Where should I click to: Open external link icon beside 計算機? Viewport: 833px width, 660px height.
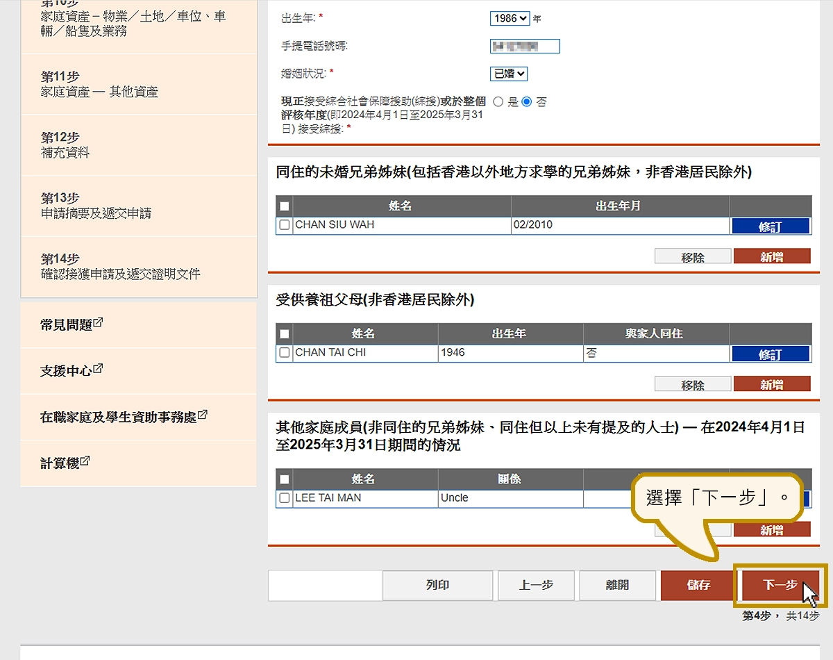(85, 461)
